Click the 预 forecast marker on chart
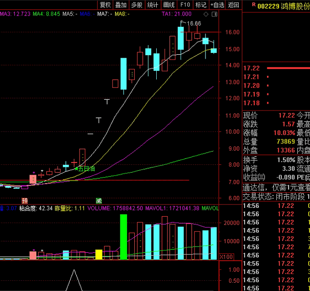The width and height of the screenshot is (310, 291). 25,201
